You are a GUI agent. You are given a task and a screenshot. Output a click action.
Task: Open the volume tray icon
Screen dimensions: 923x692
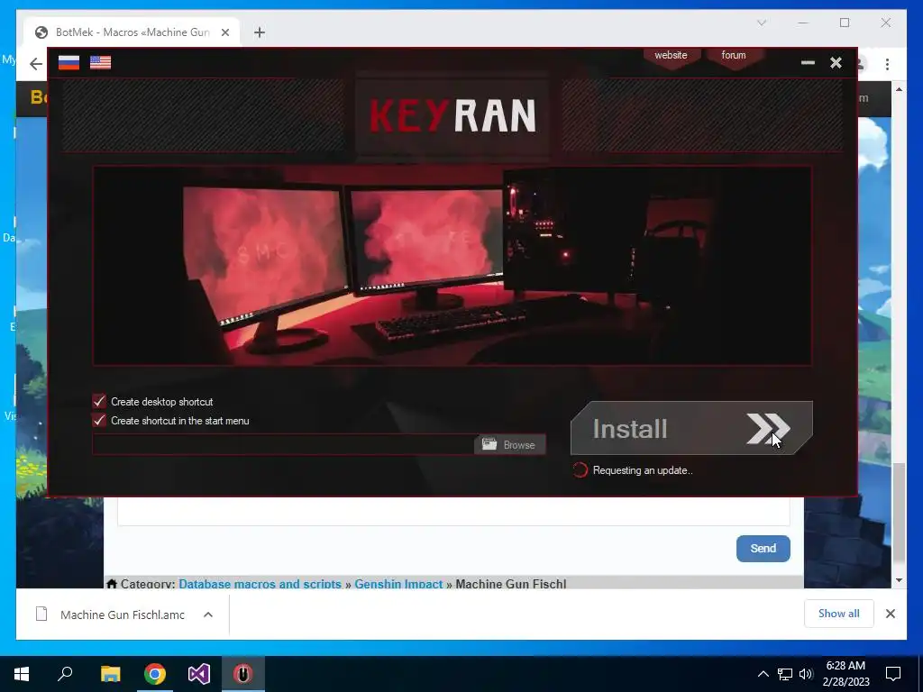[806, 674]
